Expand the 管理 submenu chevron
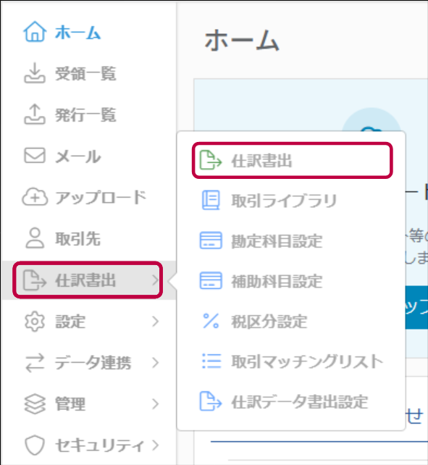Viewport: 428px width, 465px height. [156, 404]
